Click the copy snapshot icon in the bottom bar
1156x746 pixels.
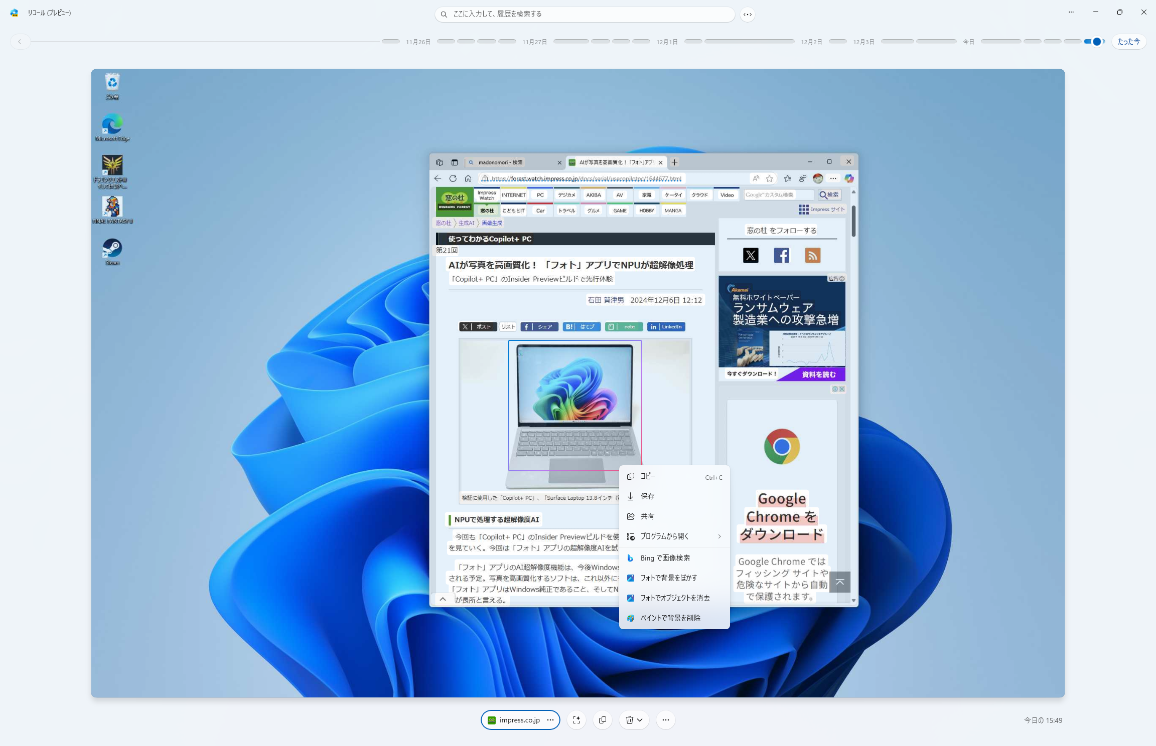click(603, 720)
